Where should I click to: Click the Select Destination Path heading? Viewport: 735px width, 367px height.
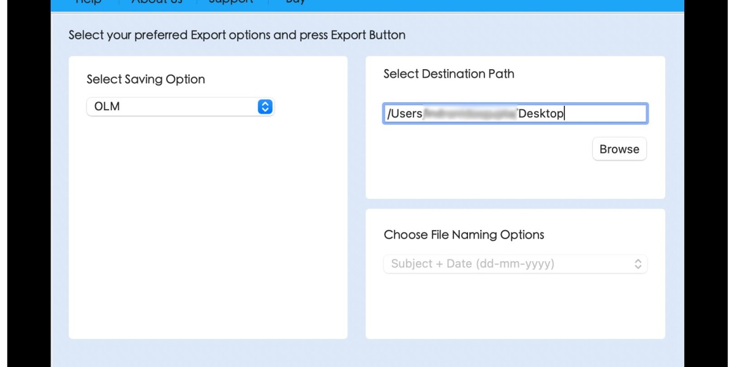click(x=449, y=74)
